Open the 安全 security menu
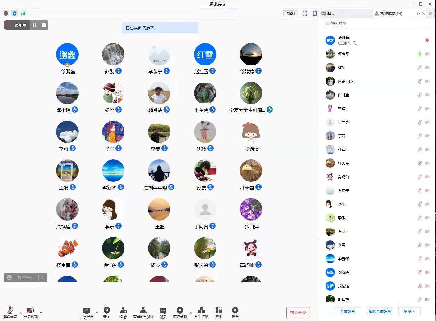The height and width of the screenshot is (321, 436). [x=107, y=312]
